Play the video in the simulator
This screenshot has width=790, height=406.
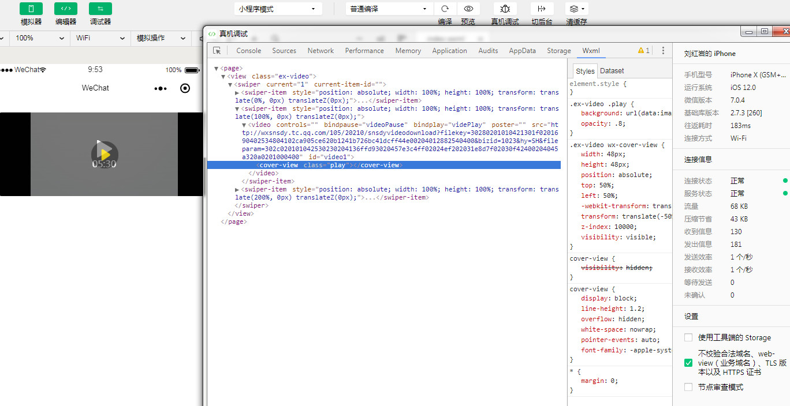tap(105, 154)
